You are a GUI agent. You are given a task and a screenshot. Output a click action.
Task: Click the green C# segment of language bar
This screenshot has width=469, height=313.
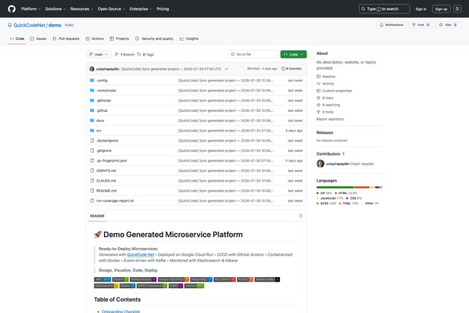(x=335, y=187)
